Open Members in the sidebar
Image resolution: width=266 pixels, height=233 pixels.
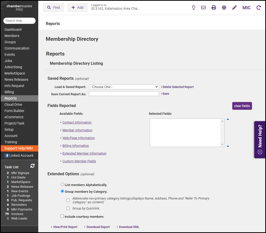point(12,36)
